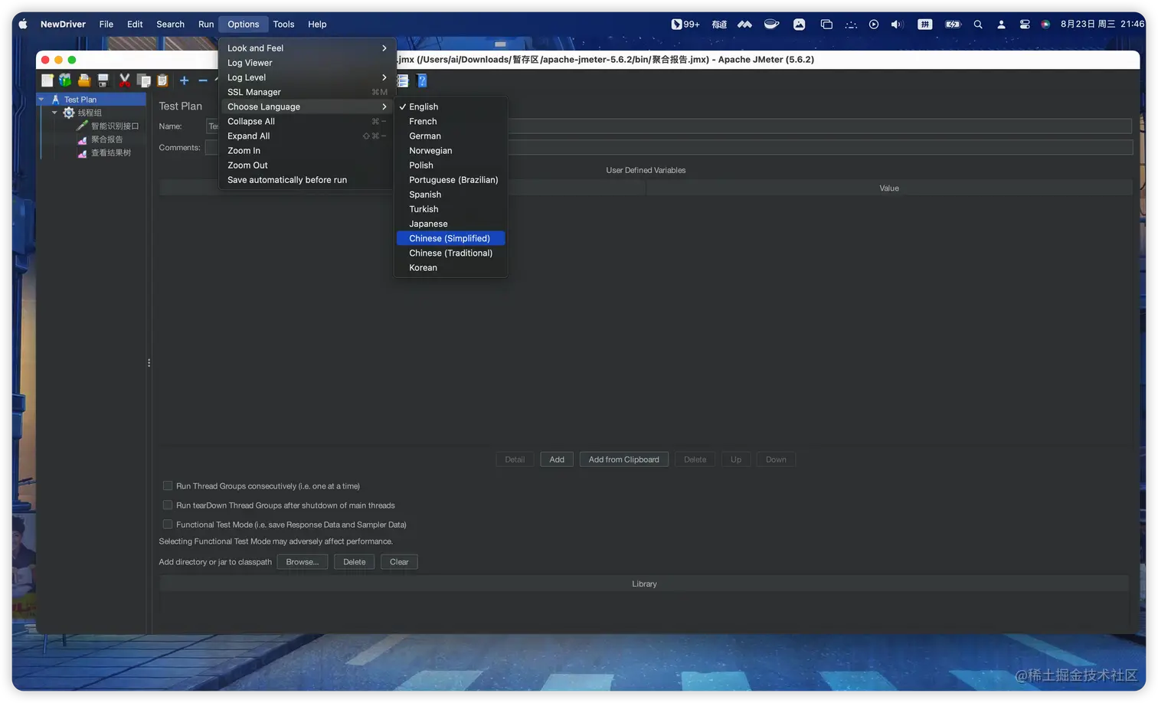This screenshot has width=1158, height=703.
Task: Click the chart icon beside 聚合报告
Action: pyautogui.click(x=83, y=139)
